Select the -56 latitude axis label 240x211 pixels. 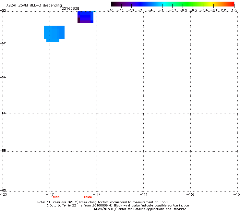click(x=3, y=113)
